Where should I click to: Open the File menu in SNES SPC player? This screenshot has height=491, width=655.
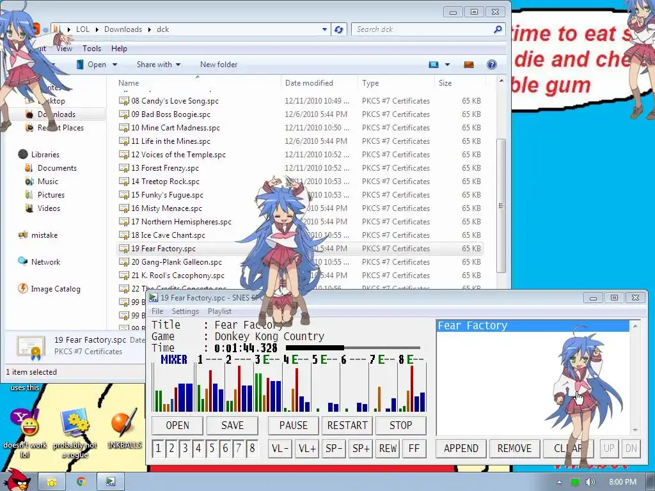coord(157,311)
